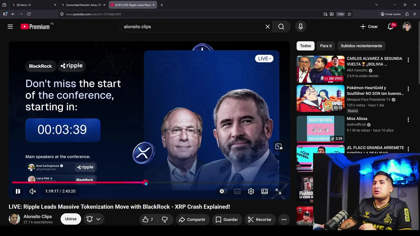
Task: Click the Miss Alissa video title
Action: click(x=357, y=119)
